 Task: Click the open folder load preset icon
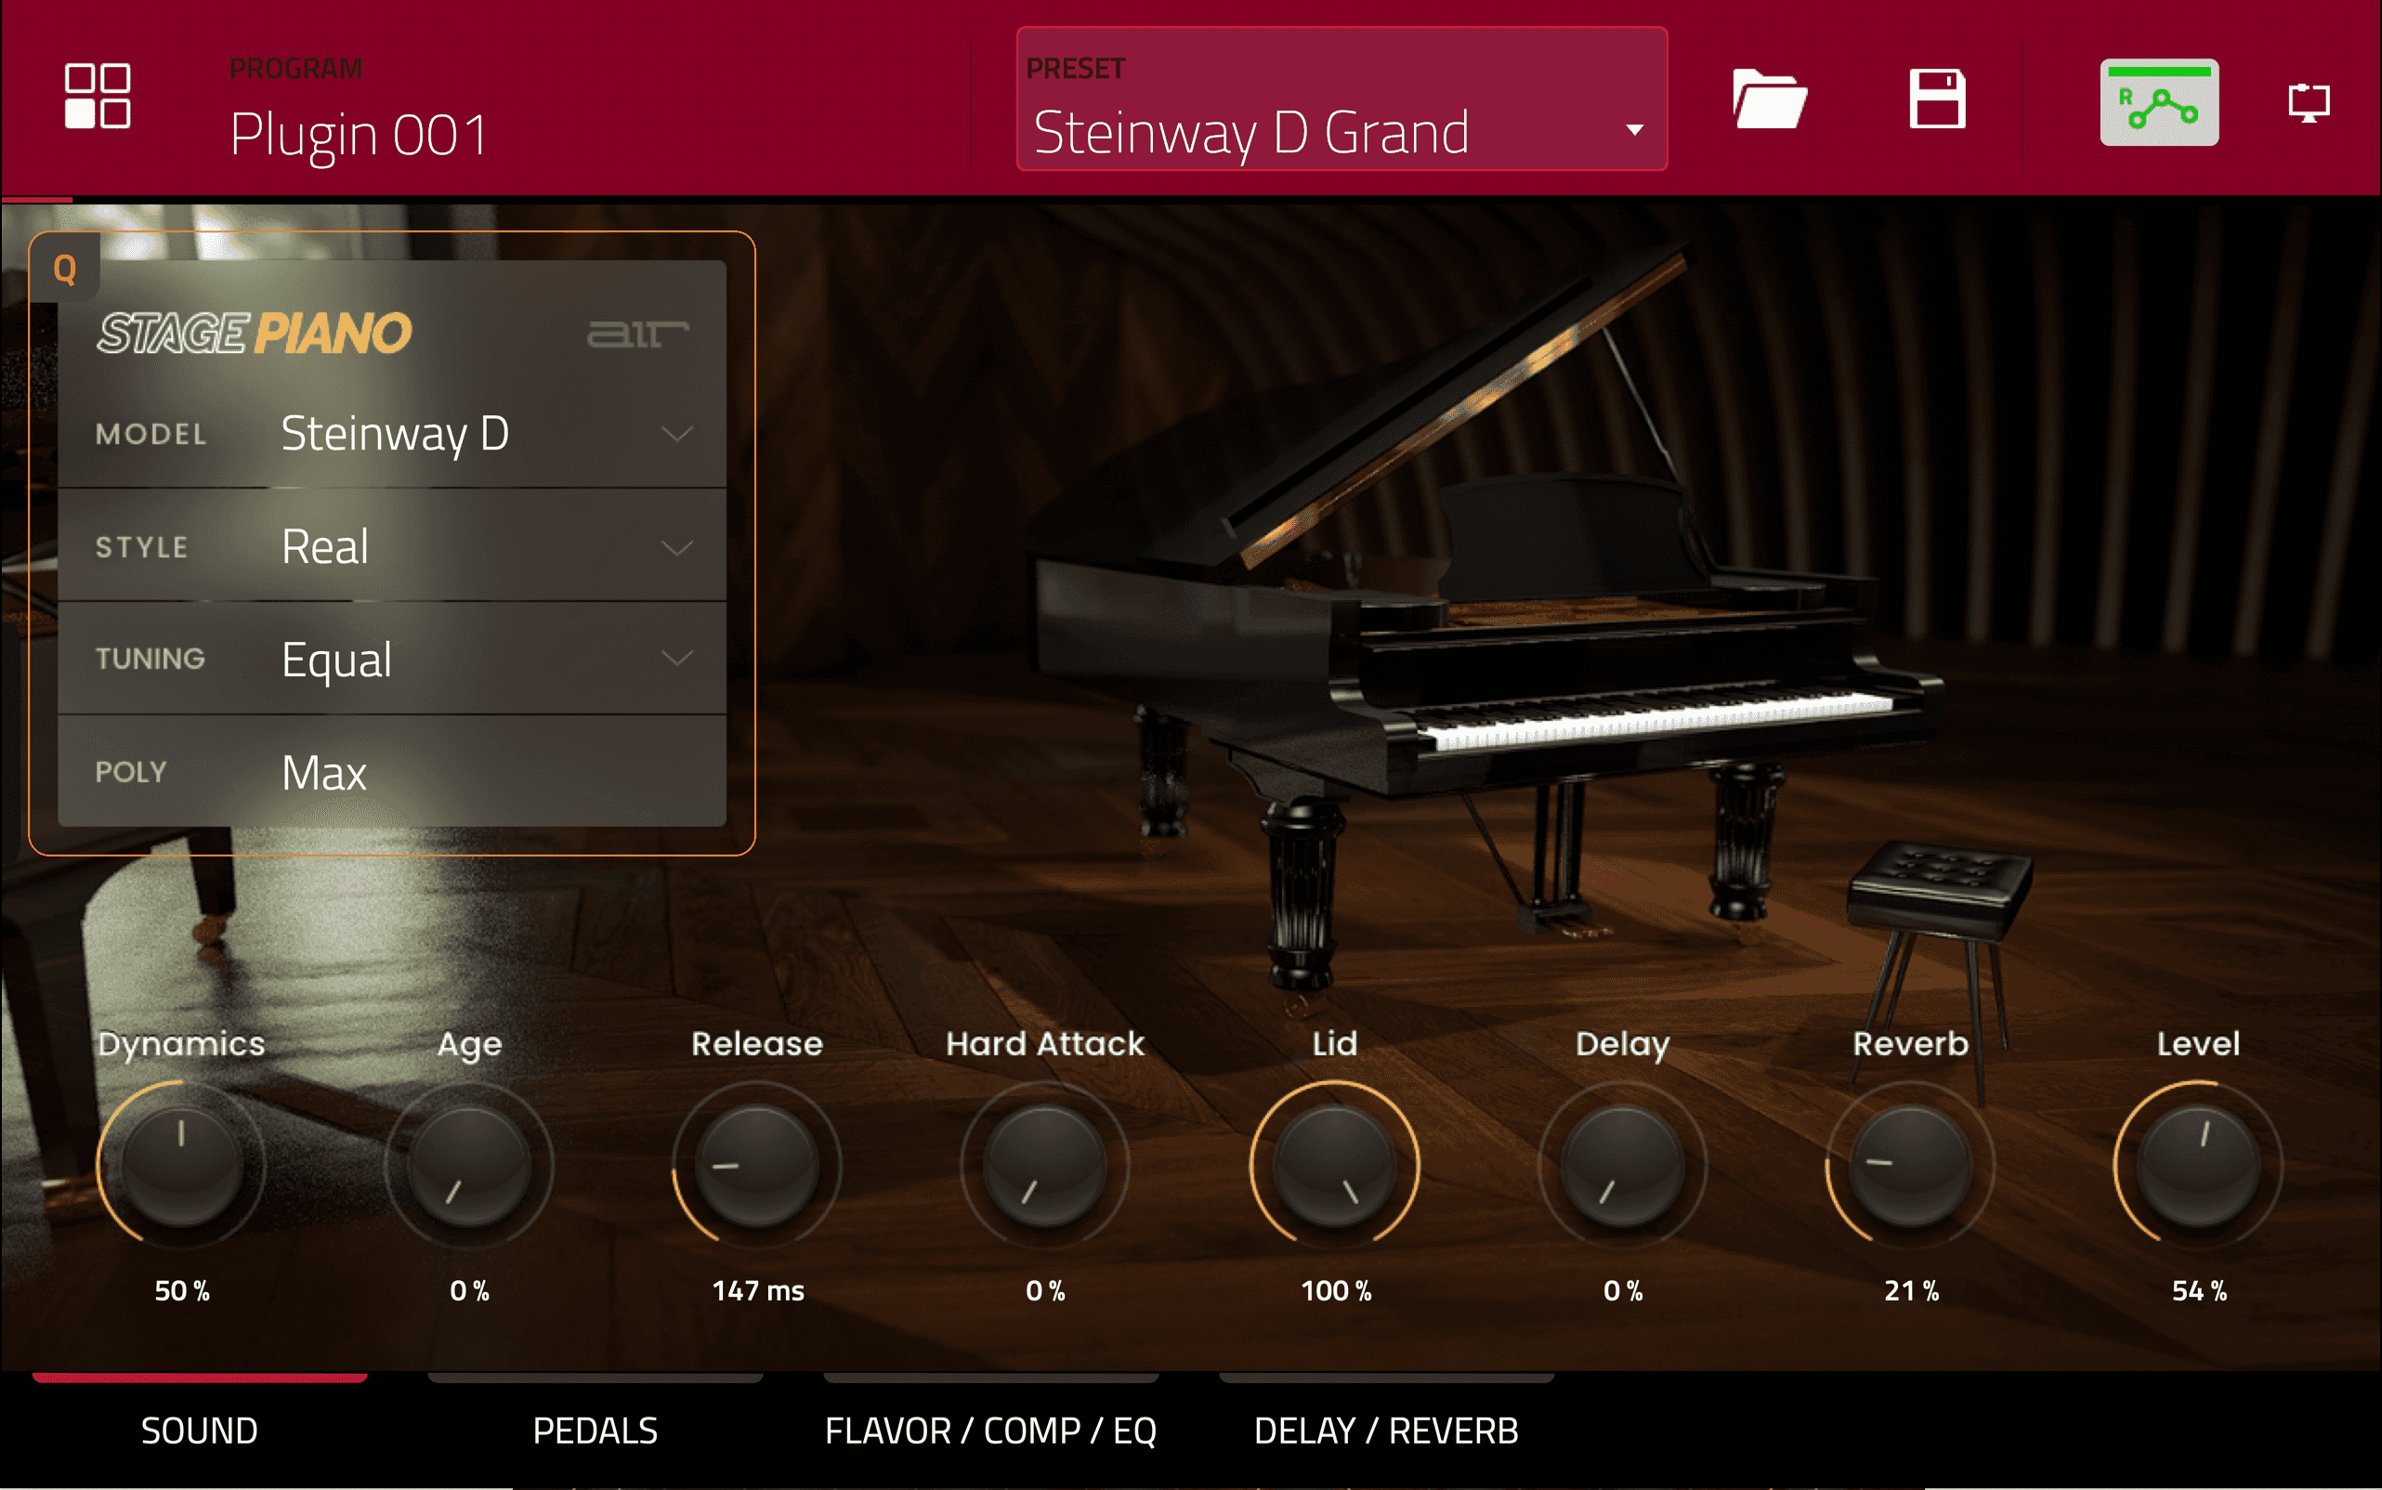click(1768, 98)
